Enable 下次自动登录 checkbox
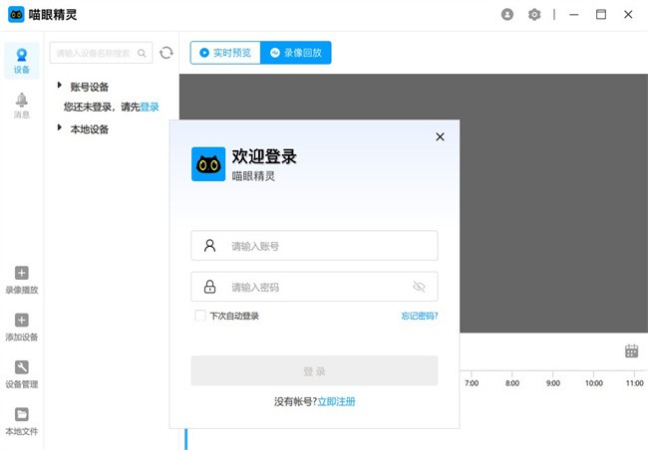The image size is (648, 450). pos(200,316)
